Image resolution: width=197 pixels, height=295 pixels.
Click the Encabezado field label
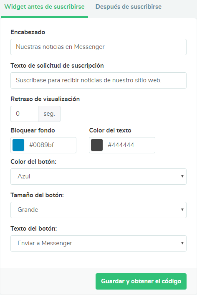click(x=28, y=32)
